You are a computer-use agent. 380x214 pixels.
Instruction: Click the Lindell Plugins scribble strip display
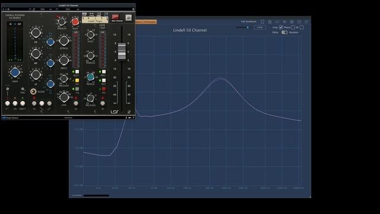tap(95, 20)
